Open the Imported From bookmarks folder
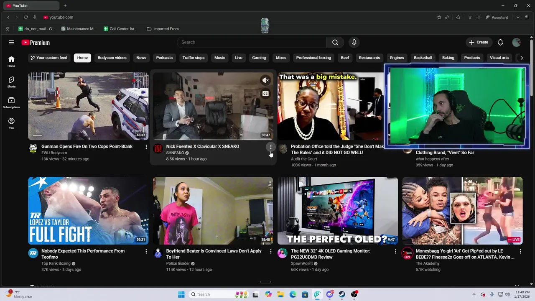 point(164,29)
